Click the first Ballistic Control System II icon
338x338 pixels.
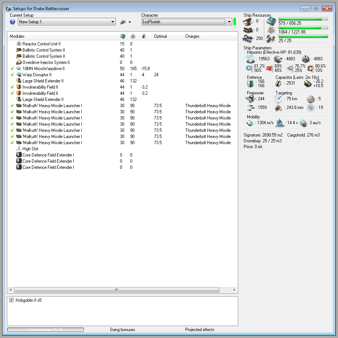pos(19,50)
